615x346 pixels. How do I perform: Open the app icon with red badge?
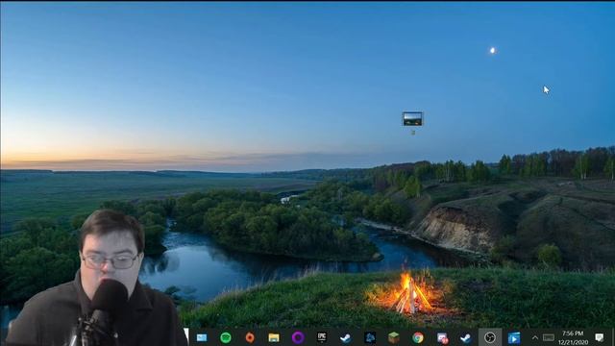[442, 337]
